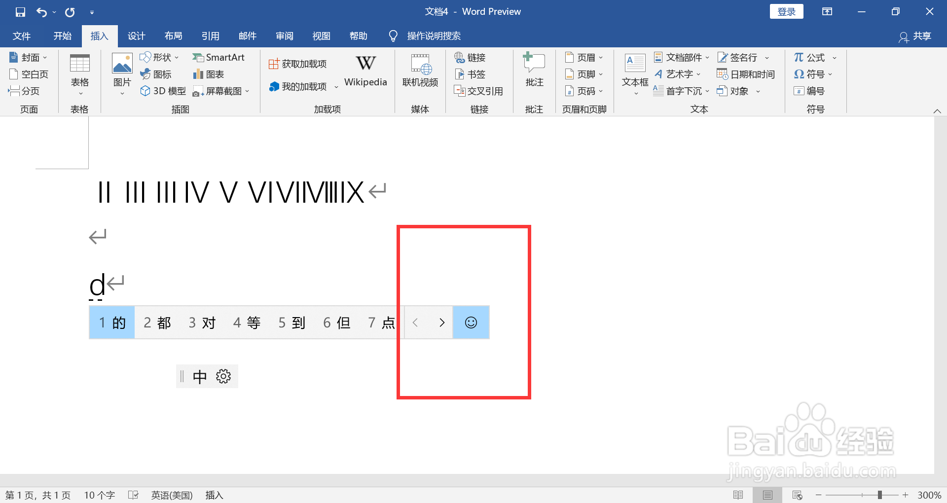The height and width of the screenshot is (503, 947).
Task: Insert an online video (联机视频)
Action: click(420, 72)
